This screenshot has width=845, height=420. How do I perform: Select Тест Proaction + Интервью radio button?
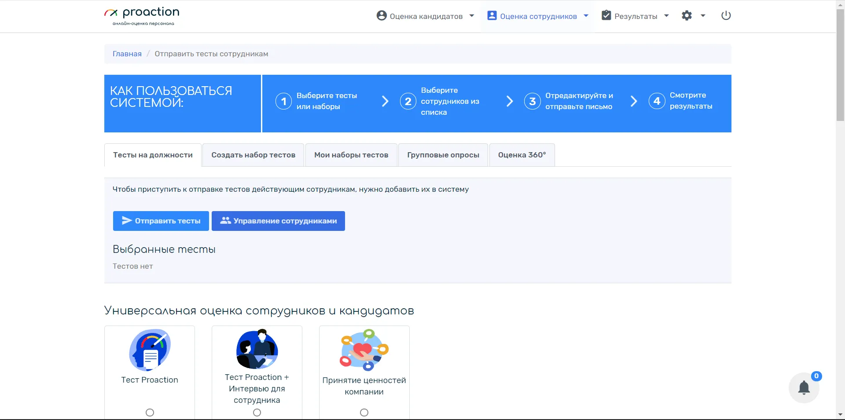[x=257, y=413]
